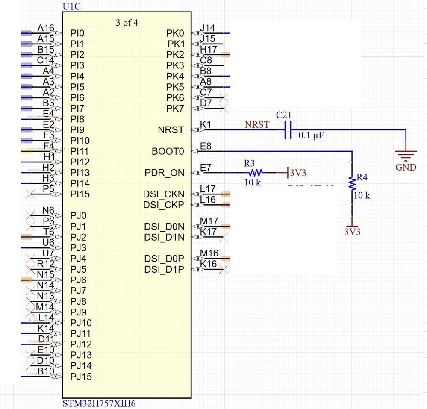Click the highlighted wire stub on DSI_CKN pin L17

point(226,194)
